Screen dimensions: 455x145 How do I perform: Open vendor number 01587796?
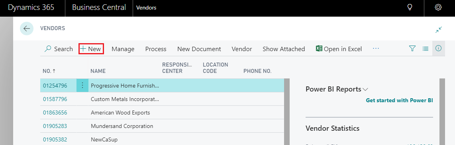pos(55,99)
